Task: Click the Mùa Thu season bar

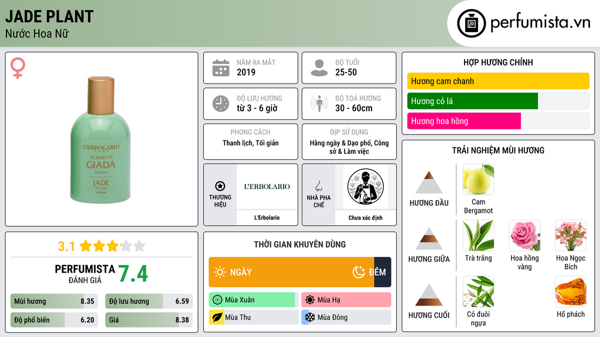Action: coord(254,317)
